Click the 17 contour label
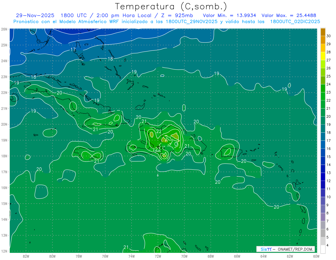The image size is (336, 260). point(73,50)
